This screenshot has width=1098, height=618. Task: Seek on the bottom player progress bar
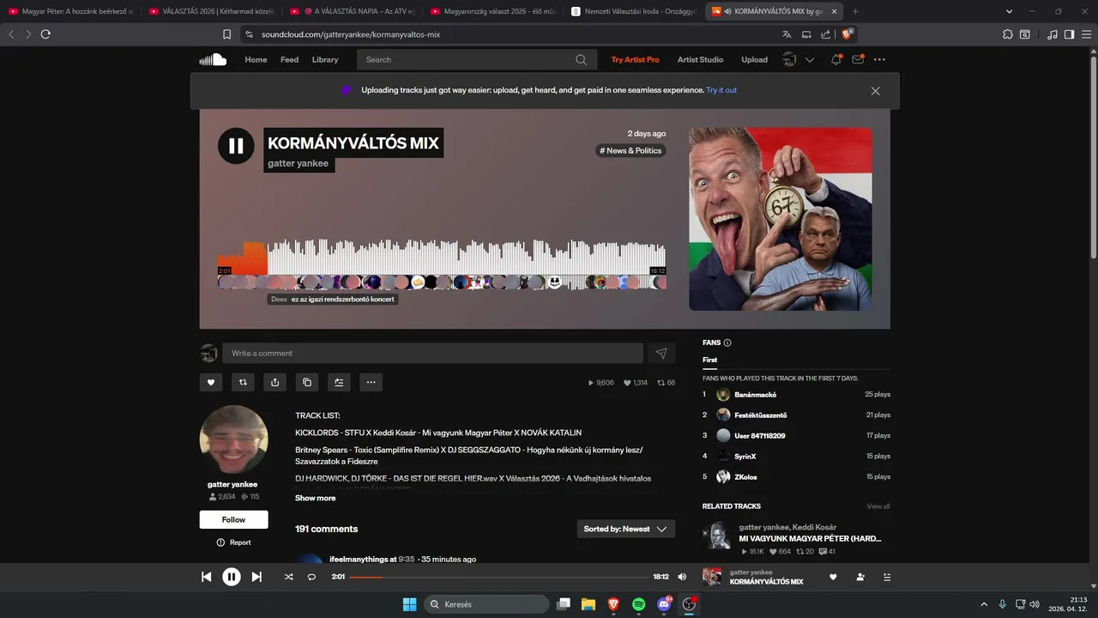click(x=498, y=577)
